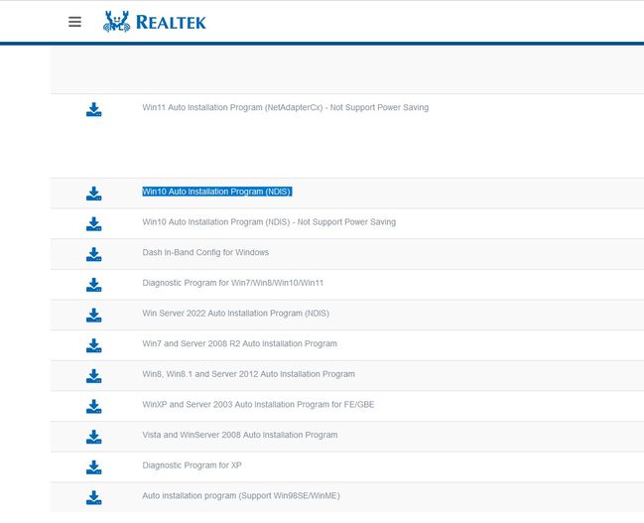Select text Win10 NDIS - Not Support Power Saving
Viewport: 644px width, 523px height.
(x=269, y=222)
